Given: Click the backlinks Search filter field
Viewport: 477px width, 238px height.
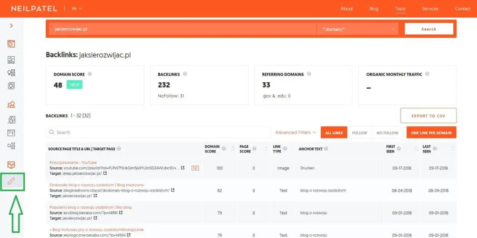Looking at the screenshot, I should (x=158, y=132).
